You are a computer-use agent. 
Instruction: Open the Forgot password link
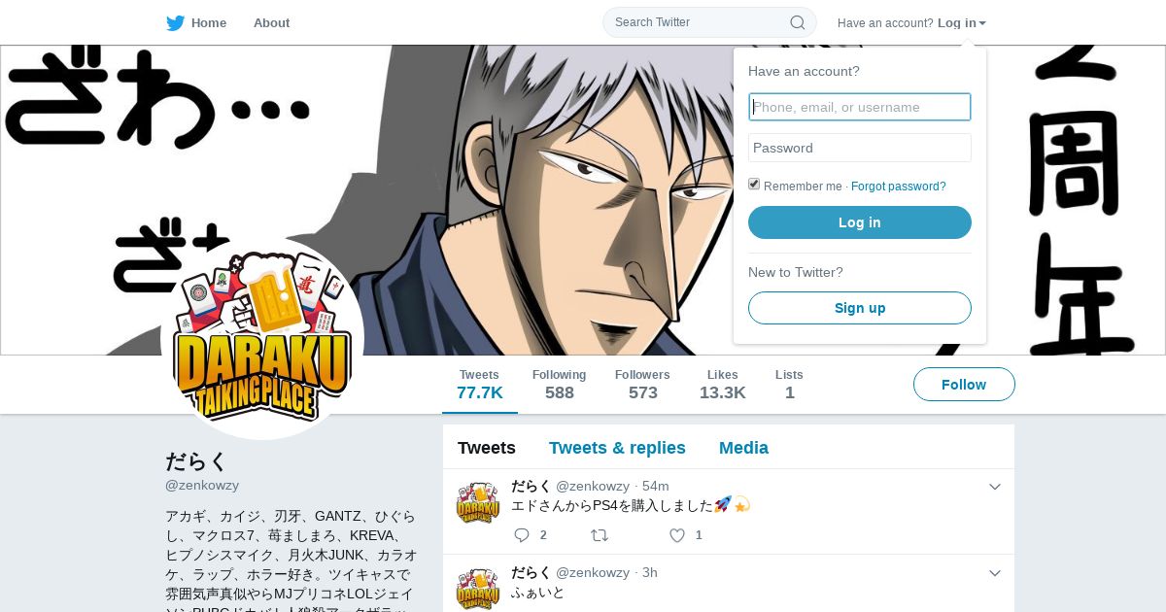(x=899, y=187)
